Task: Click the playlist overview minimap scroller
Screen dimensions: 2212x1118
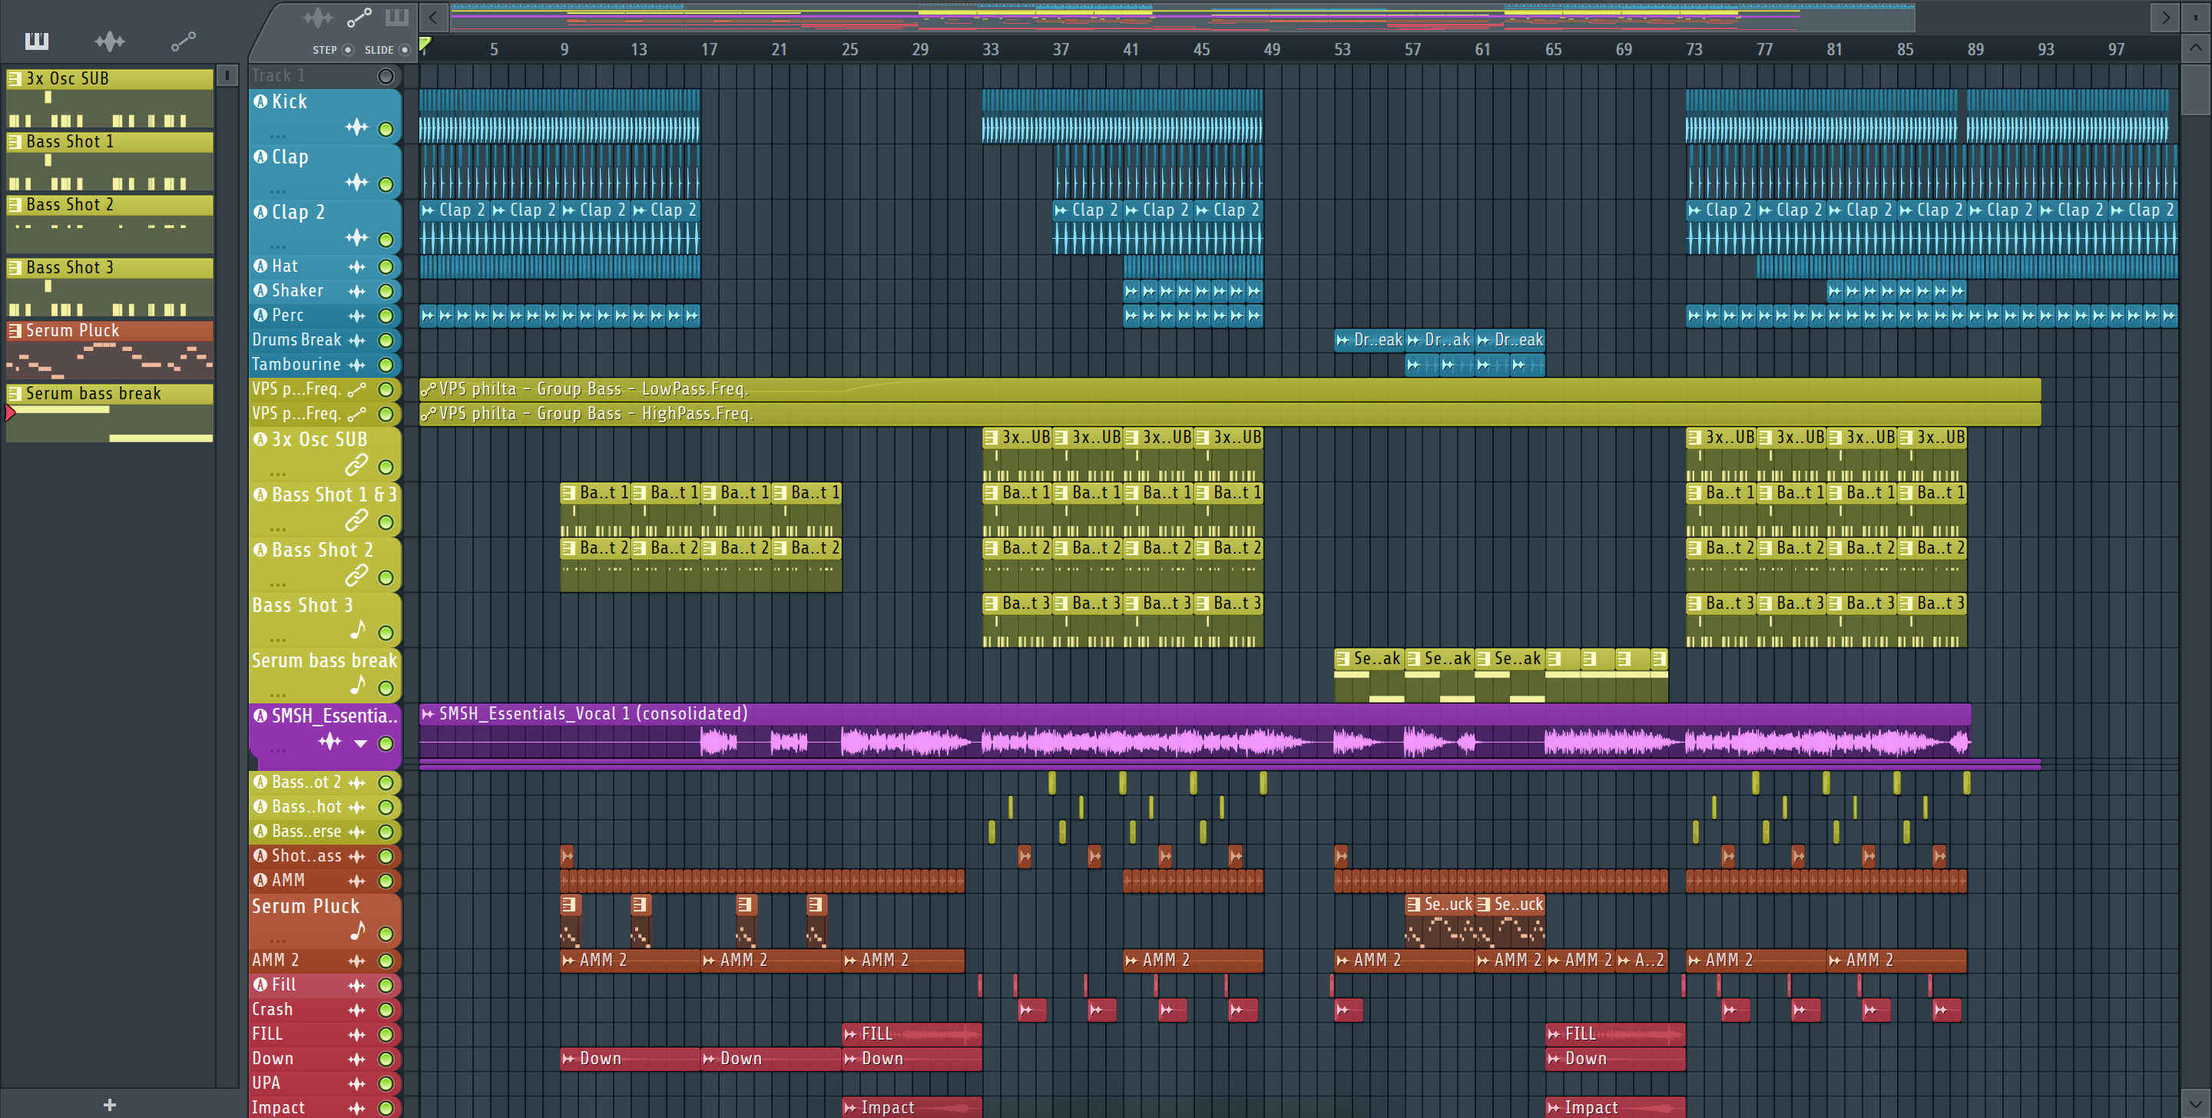Action: [x=1181, y=16]
